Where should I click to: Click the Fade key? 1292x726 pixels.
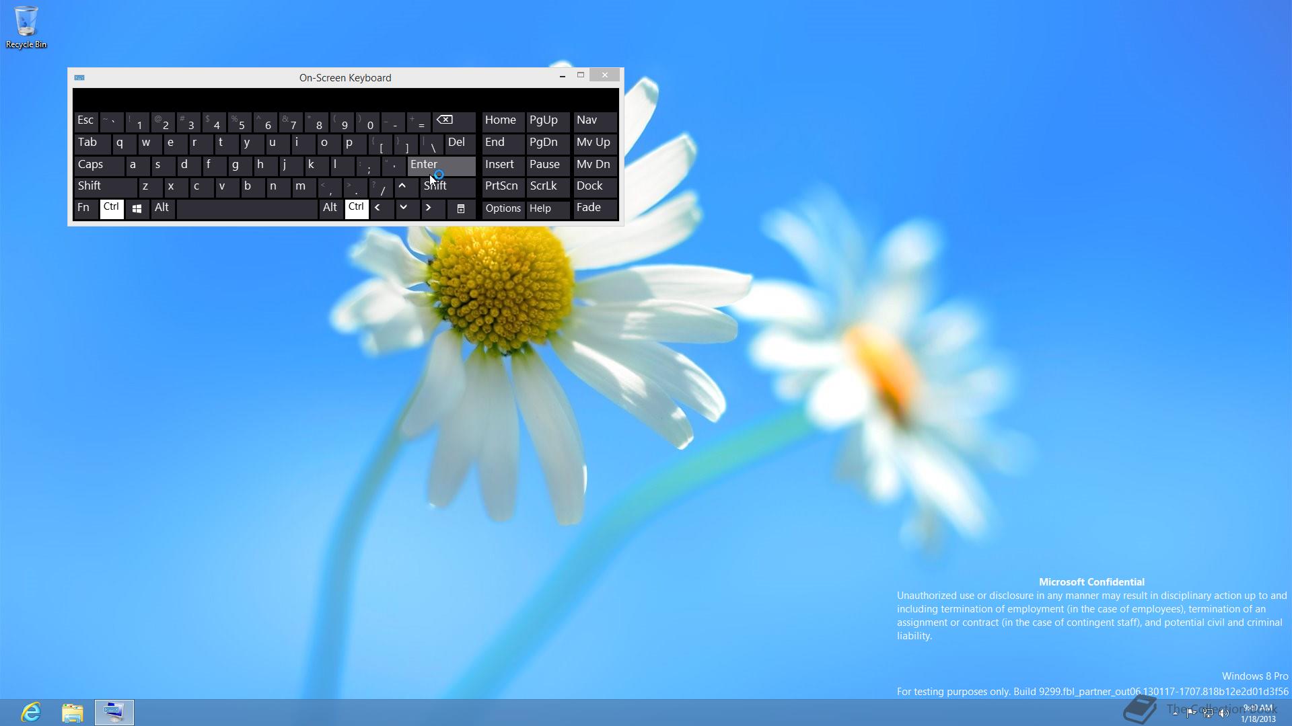tap(595, 209)
